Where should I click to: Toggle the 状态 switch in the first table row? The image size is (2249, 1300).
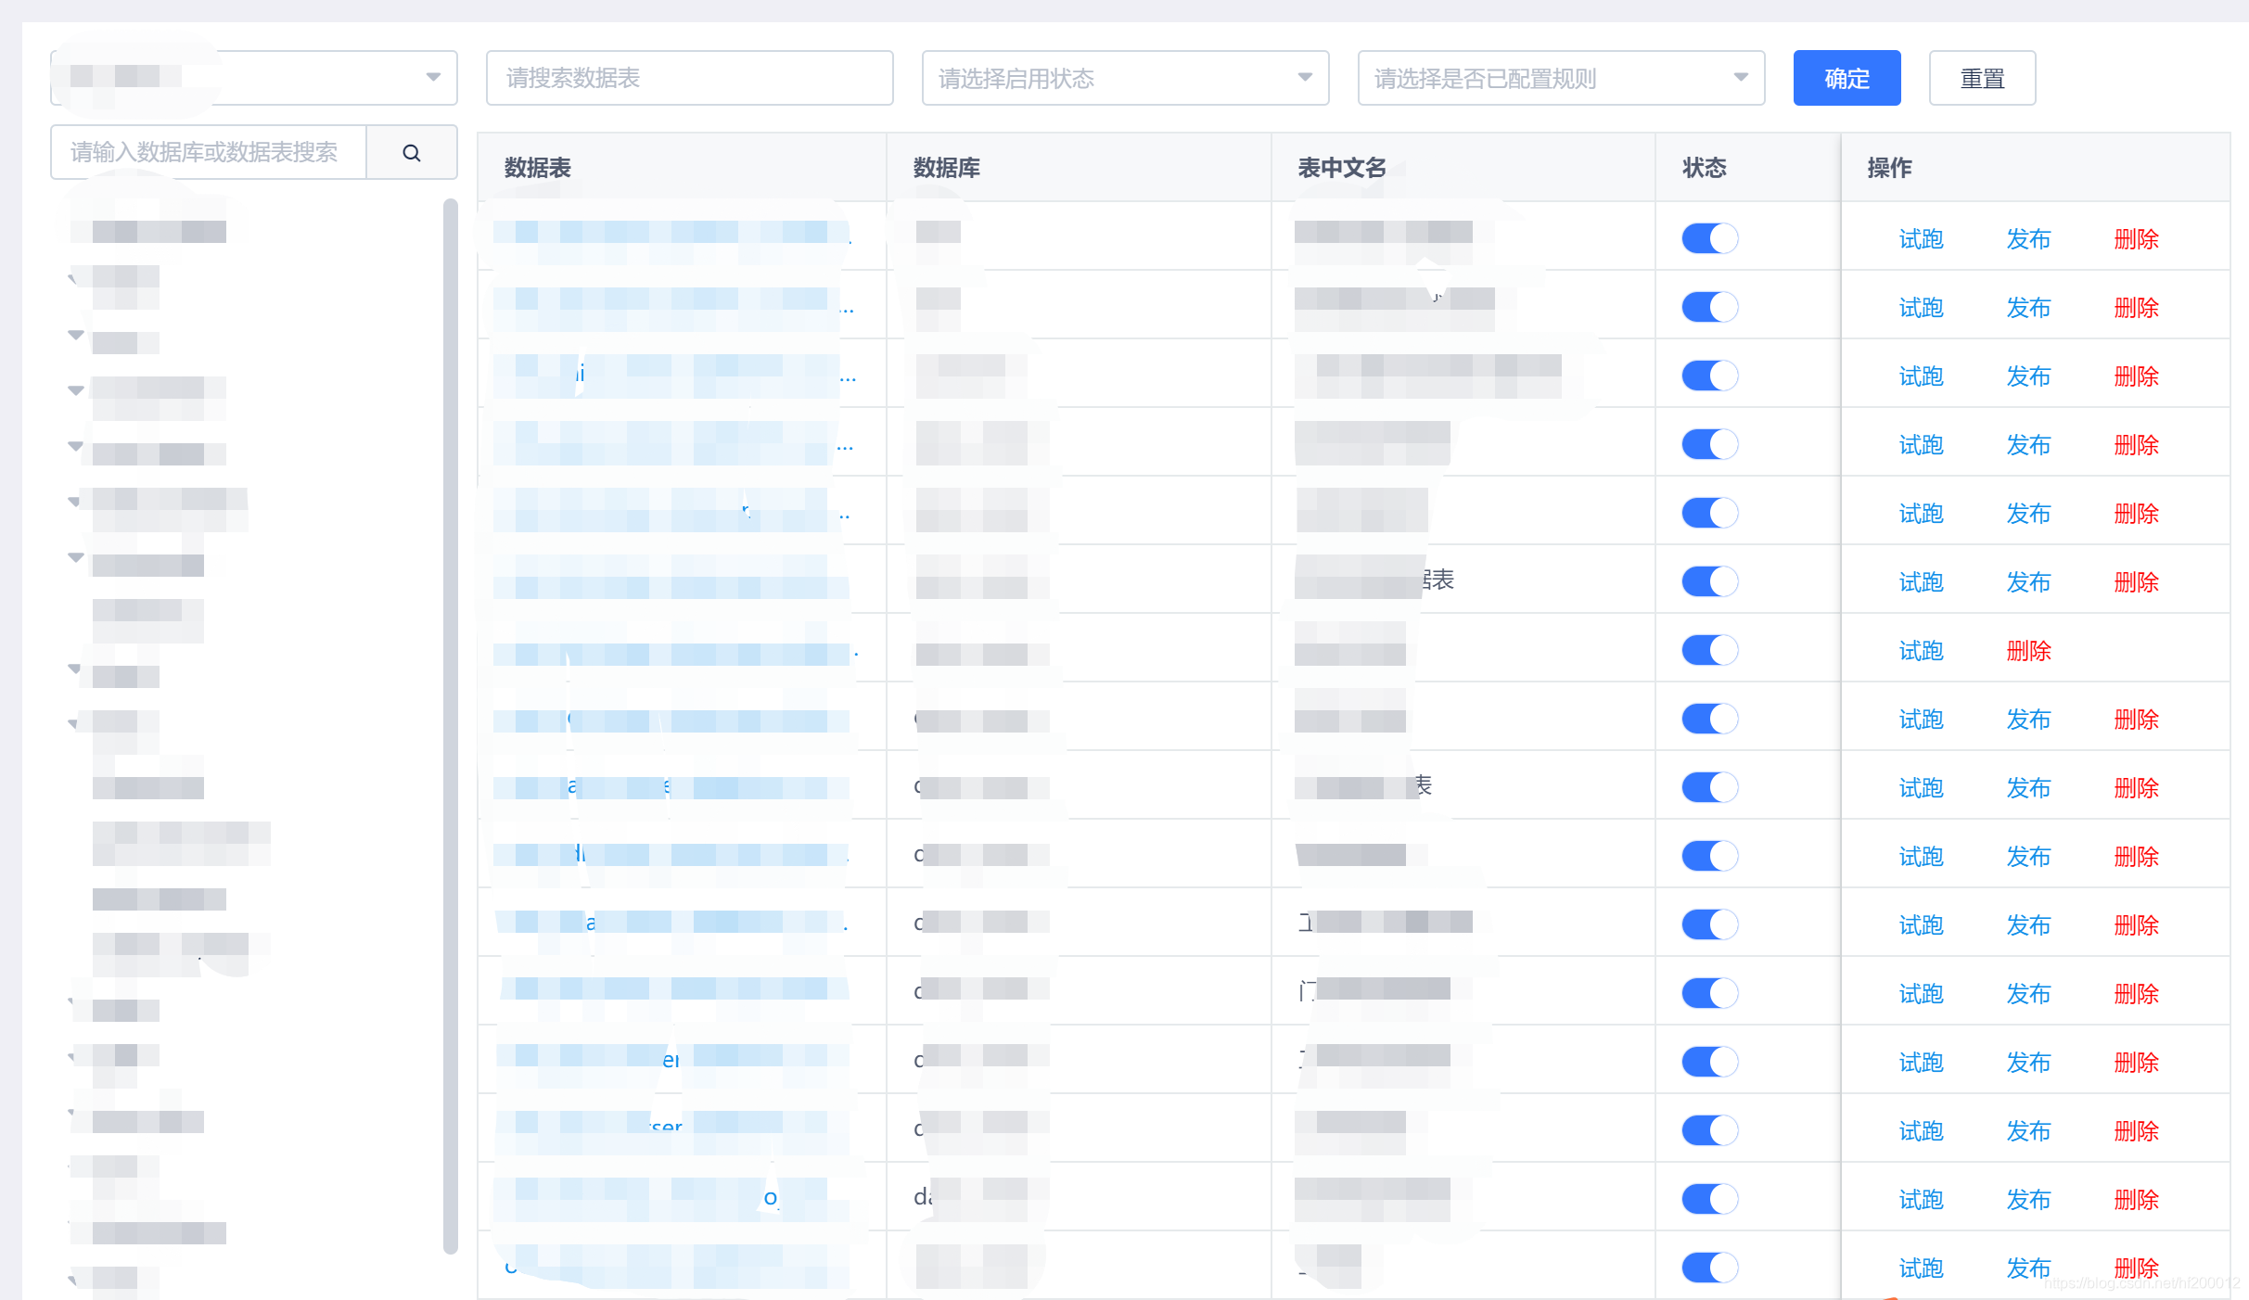point(1710,238)
